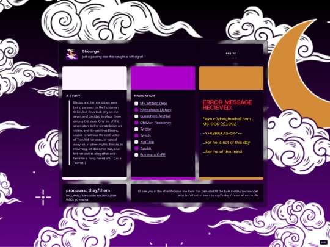This screenshot has height=247, width=330.
Task: Click the '...Nor he of this mind' line
Action: tap(222, 152)
